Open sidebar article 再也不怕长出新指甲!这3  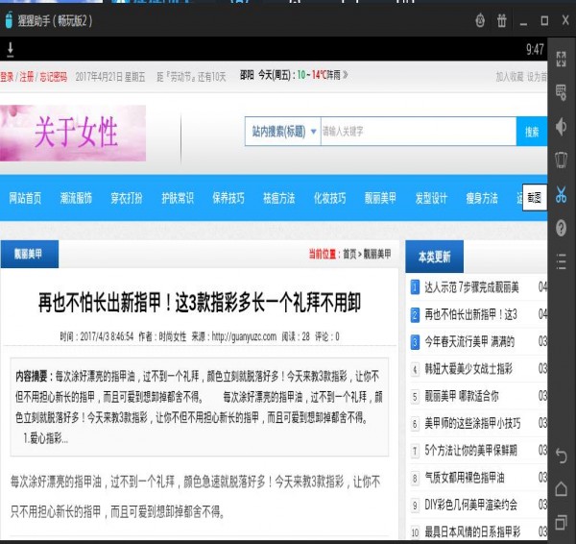(x=470, y=314)
